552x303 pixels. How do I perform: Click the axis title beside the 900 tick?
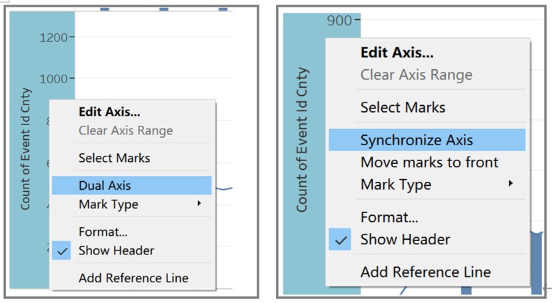coord(302,140)
